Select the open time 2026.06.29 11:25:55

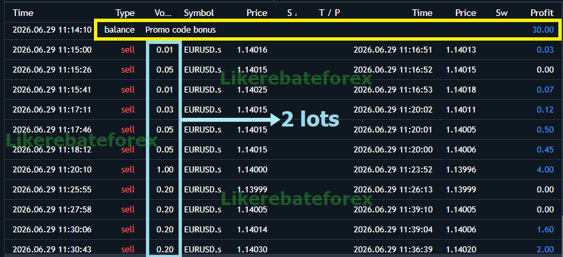(x=52, y=190)
